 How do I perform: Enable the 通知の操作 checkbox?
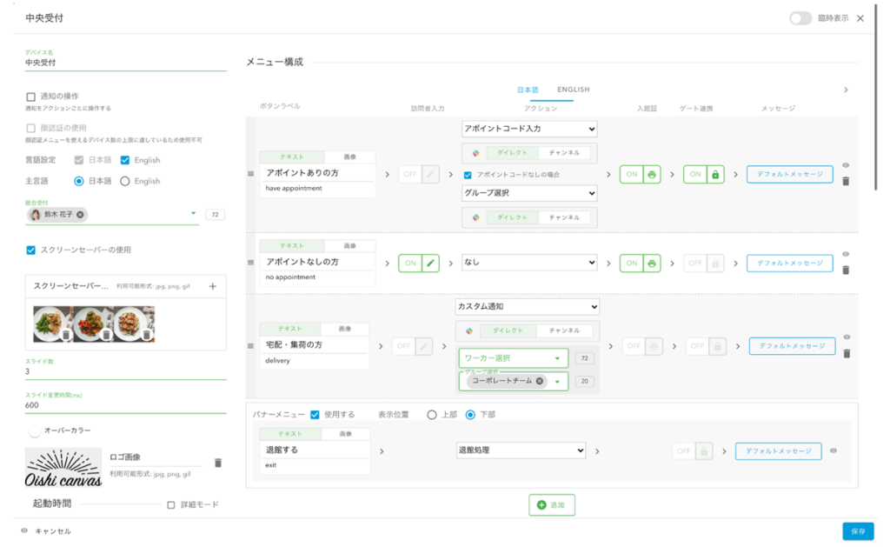31,97
